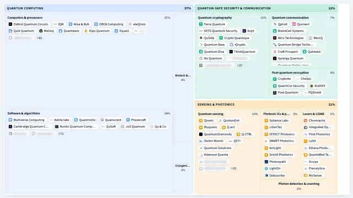Click the Nordic Quantum Comp... logo icon
The image size is (353, 198).
tap(57, 127)
